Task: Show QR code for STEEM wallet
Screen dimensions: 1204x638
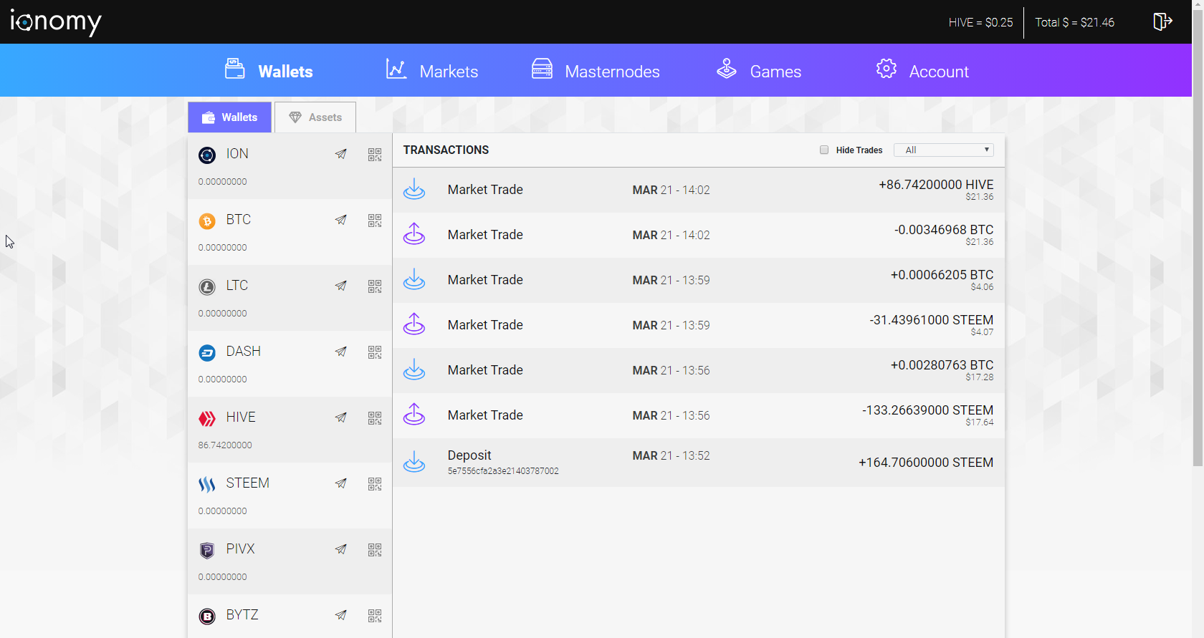Action: [x=375, y=484]
